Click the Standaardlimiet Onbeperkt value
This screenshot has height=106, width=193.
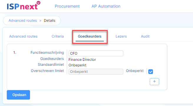77,65
